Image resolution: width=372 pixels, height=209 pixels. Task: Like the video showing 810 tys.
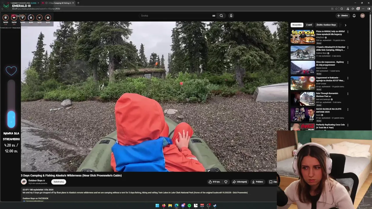tap(214, 182)
